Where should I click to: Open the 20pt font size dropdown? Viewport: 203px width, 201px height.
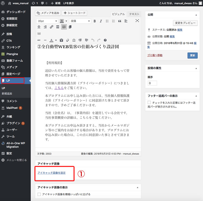tap(47, 21)
